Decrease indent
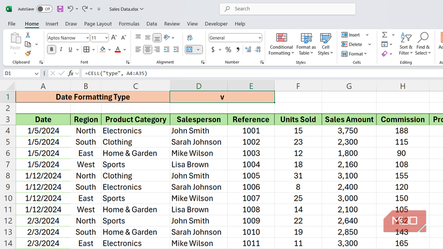443x249 pixels. 166,50
